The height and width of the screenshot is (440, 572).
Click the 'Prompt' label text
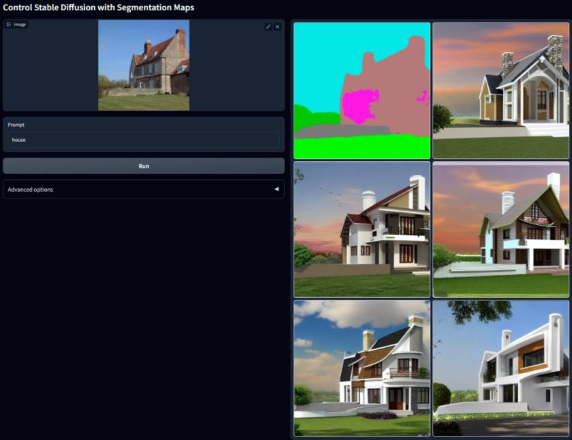point(16,125)
